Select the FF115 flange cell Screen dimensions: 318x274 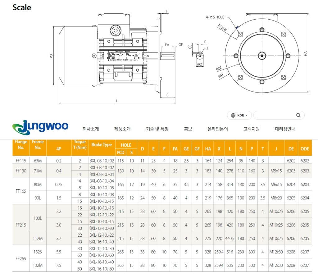point(21,161)
